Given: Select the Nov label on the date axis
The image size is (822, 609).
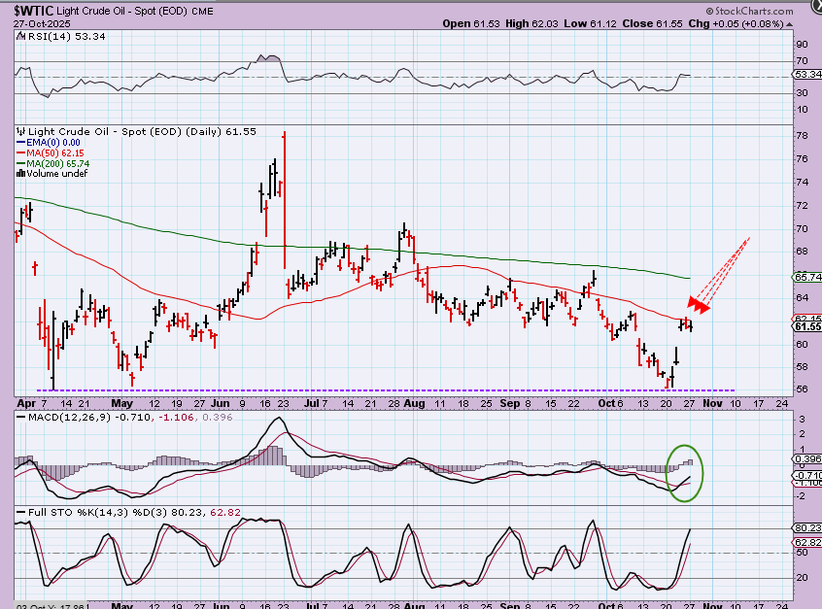Looking at the screenshot, I should tap(713, 401).
